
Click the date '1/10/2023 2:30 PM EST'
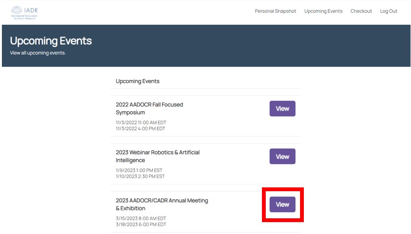[x=140, y=176]
